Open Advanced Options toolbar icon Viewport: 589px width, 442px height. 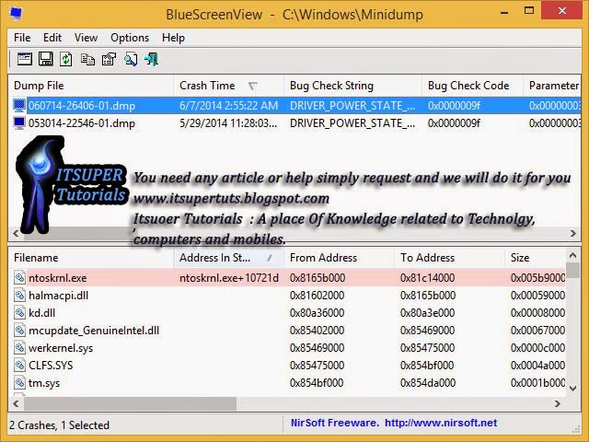(x=25, y=59)
